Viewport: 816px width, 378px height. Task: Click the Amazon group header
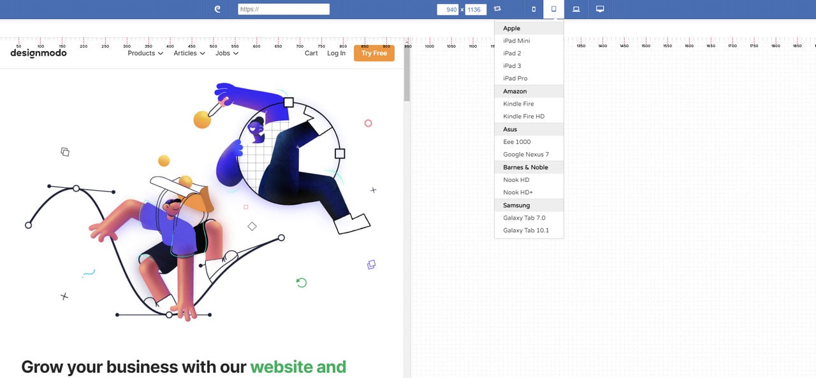(x=529, y=91)
